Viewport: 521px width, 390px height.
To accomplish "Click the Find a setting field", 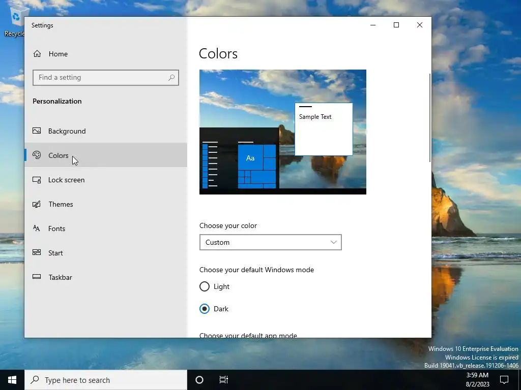I will 106,78.
